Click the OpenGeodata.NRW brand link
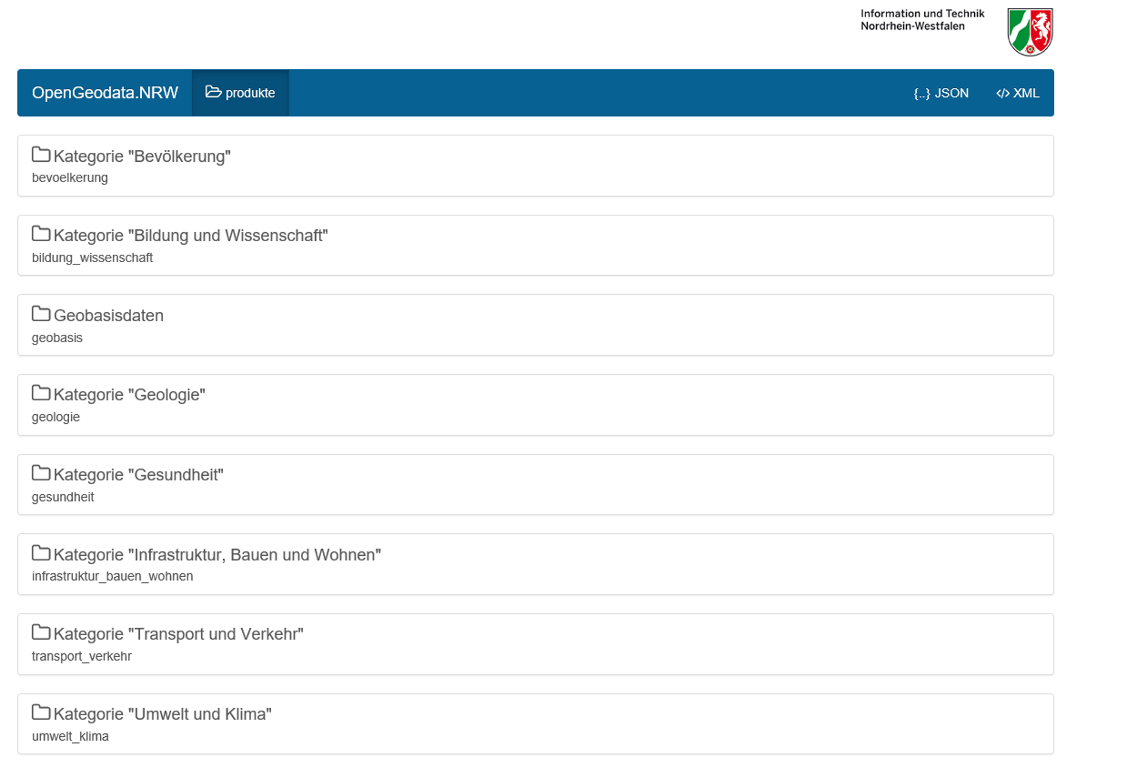This screenshot has height=770, width=1127. point(105,93)
